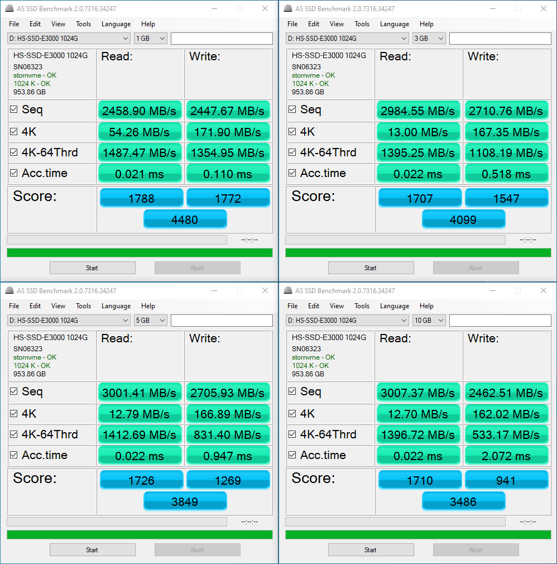557x564 pixels.
Task: Toggle the 4K checkbox in the 3 GB window
Action: click(x=292, y=132)
